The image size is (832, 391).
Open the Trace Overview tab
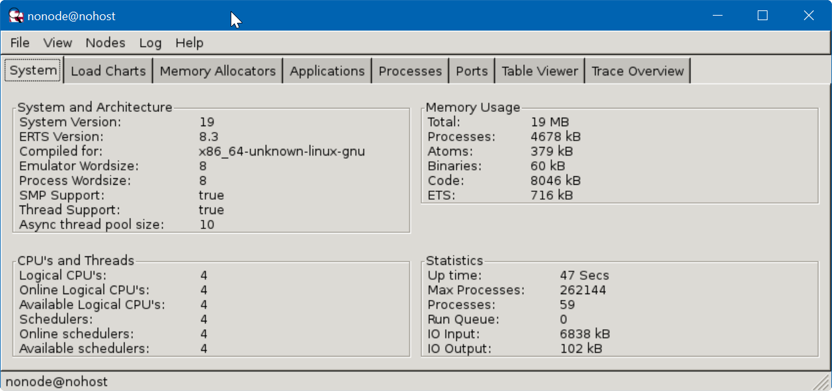[x=637, y=71]
